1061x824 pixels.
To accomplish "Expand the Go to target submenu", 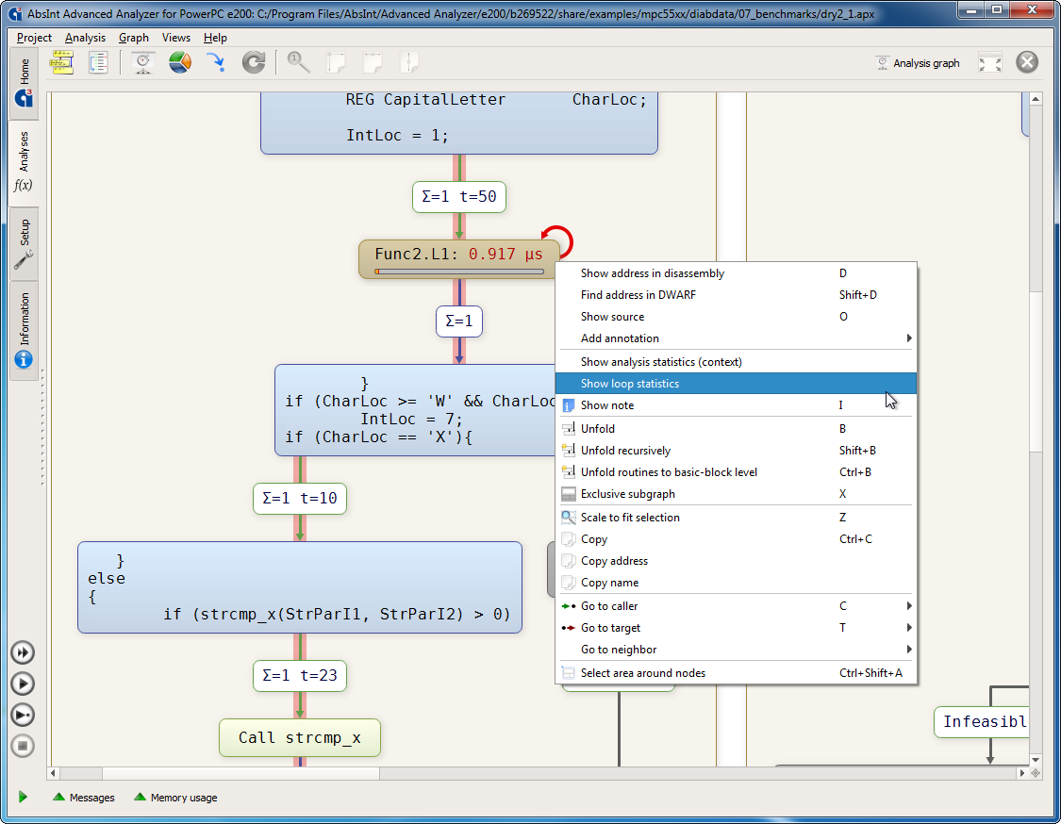I will pyautogui.click(x=736, y=628).
